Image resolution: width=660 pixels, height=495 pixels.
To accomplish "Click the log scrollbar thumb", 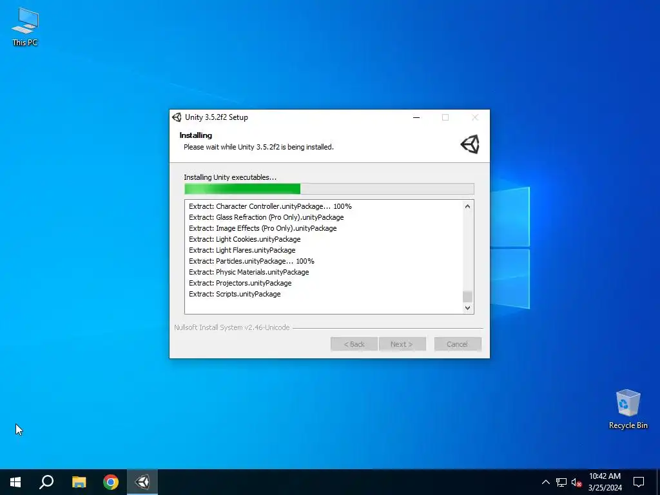I will click(x=467, y=296).
